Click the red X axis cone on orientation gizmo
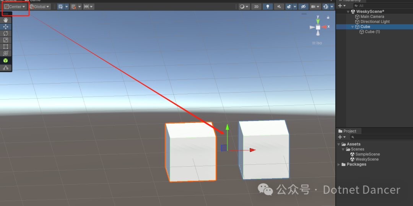The width and height of the screenshot is (413, 206). (324, 27)
